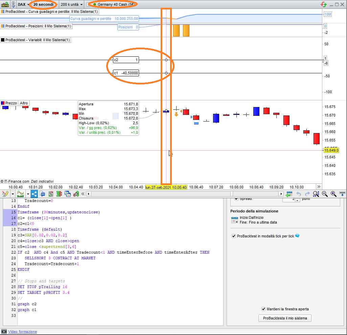Screen dimensions: 347x335
Task: Select the Altro tab
Action: [x=24, y=103]
